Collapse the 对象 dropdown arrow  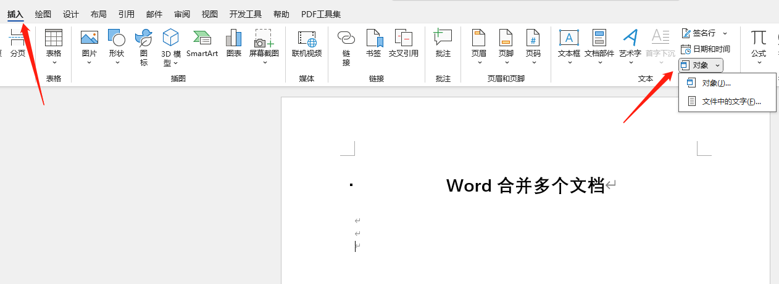coord(717,65)
